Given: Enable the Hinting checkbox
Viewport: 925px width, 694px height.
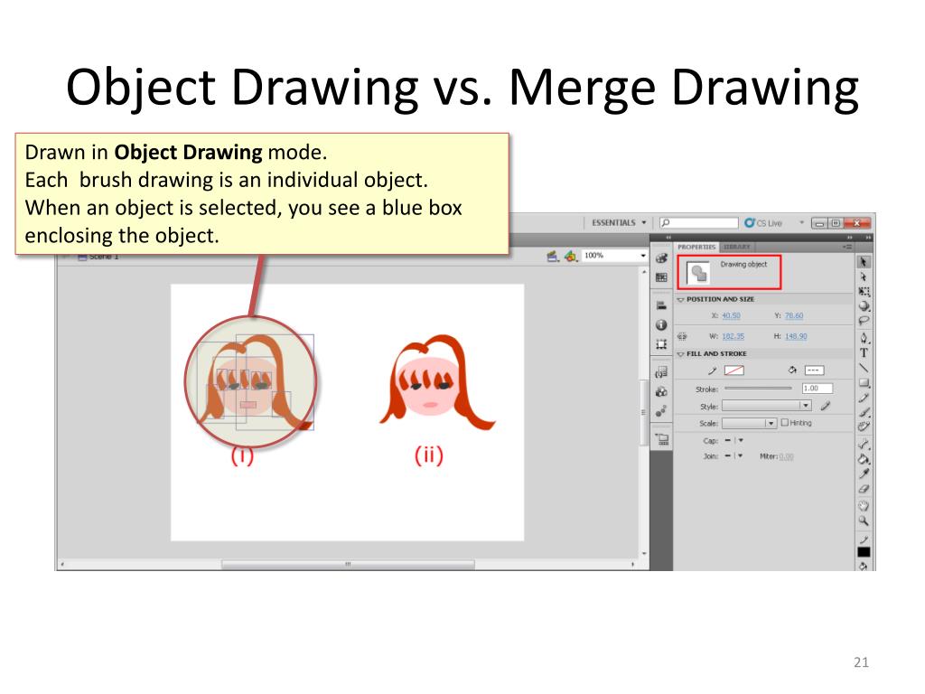Looking at the screenshot, I should [785, 423].
